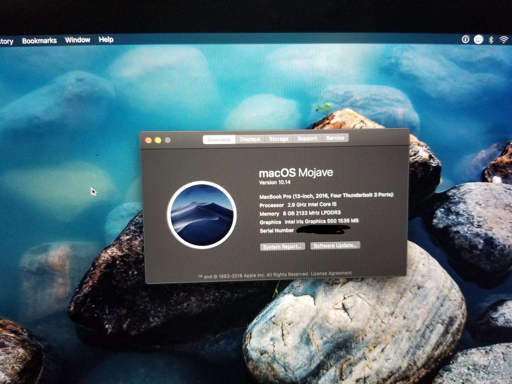The image size is (512, 384).
Task: Click the 8 GB 2133 MHz LPDDR3 value
Action: [x=312, y=213]
